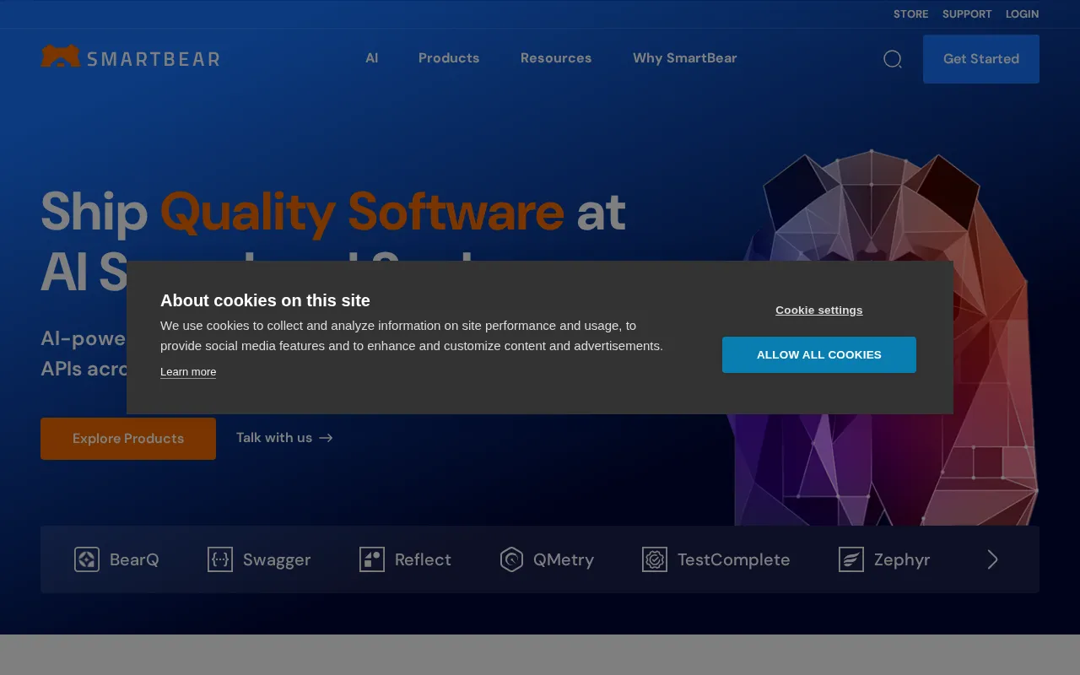Click the Swagger braces icon
Image resolution: width=1080 pixels, height=675 pixels.
point(220,559)
